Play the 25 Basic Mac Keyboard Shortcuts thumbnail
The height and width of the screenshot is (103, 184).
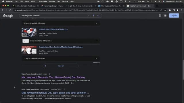pos(29,32)
